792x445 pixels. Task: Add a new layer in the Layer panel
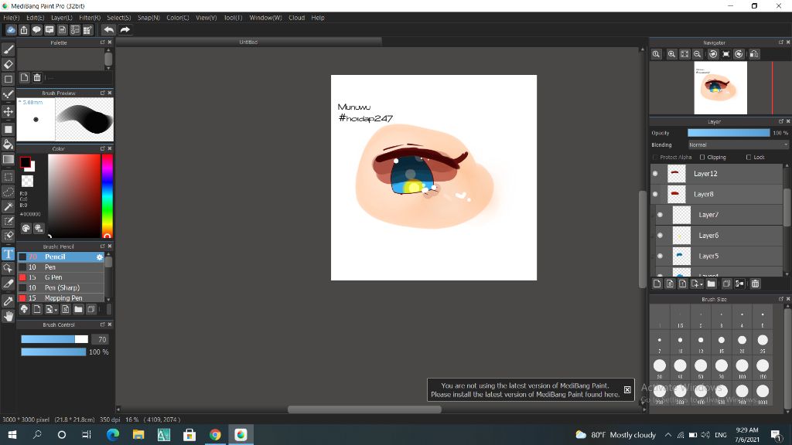(657, 284)
